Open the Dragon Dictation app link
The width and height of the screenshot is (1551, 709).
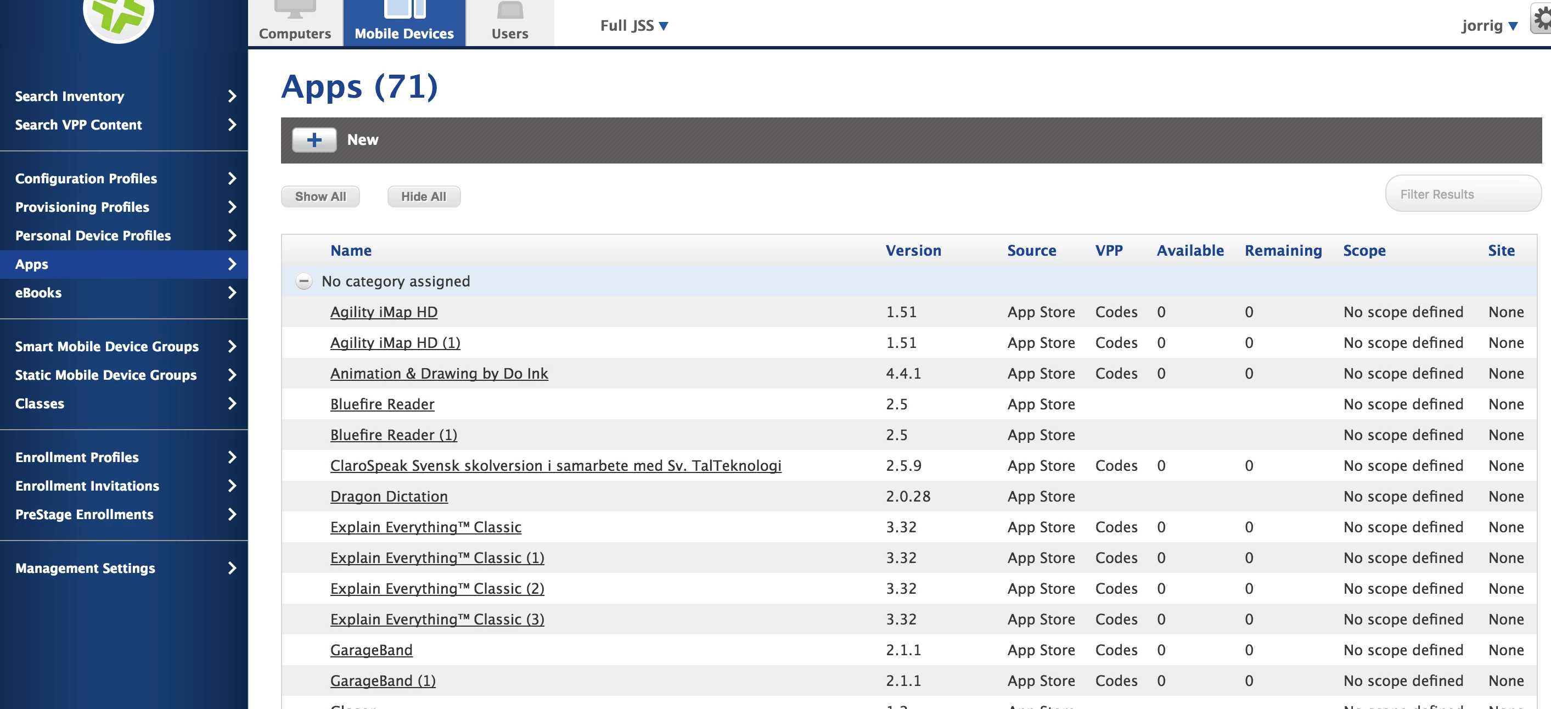point(389,497)
